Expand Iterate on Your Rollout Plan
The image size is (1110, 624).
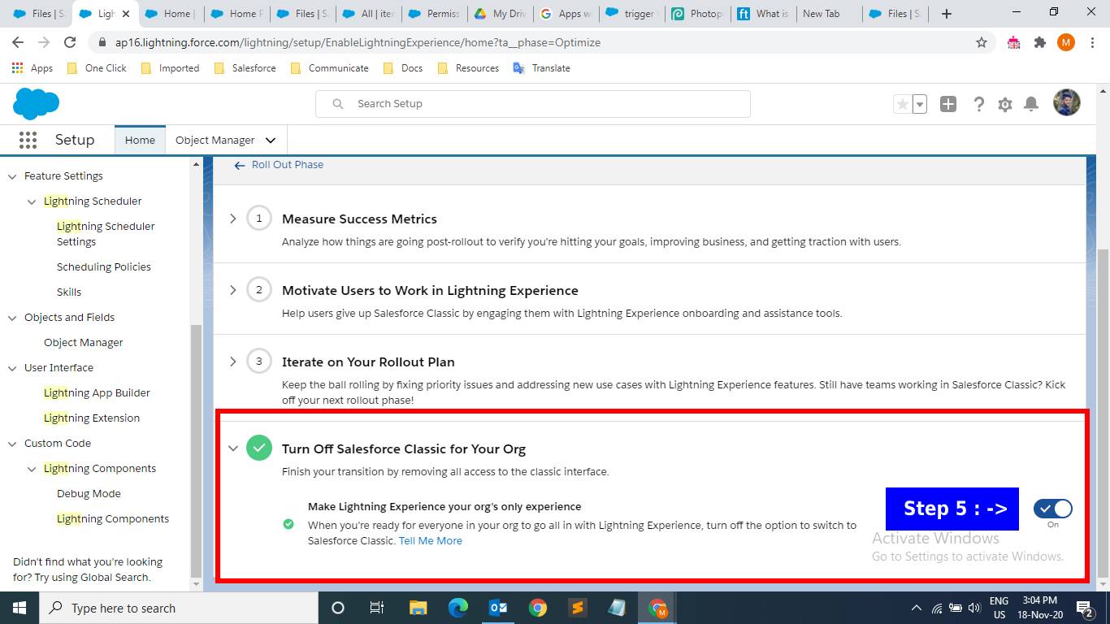coord(233,361)
